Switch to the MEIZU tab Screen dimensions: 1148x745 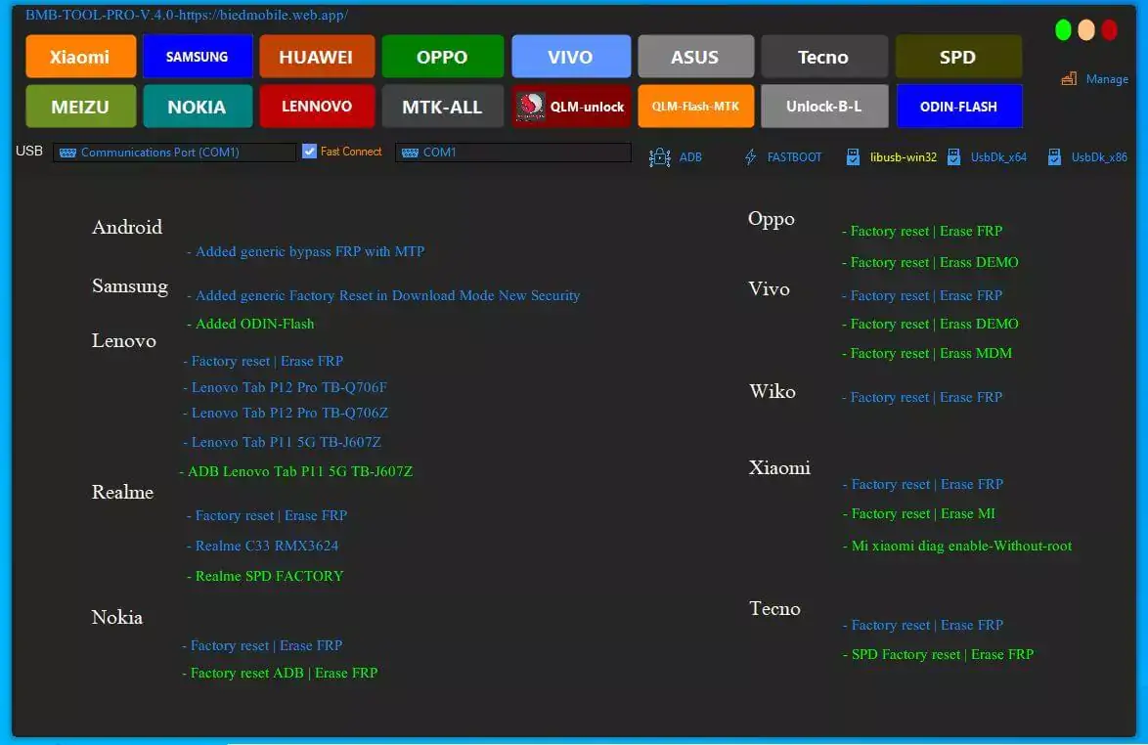[x=80, y=107]
